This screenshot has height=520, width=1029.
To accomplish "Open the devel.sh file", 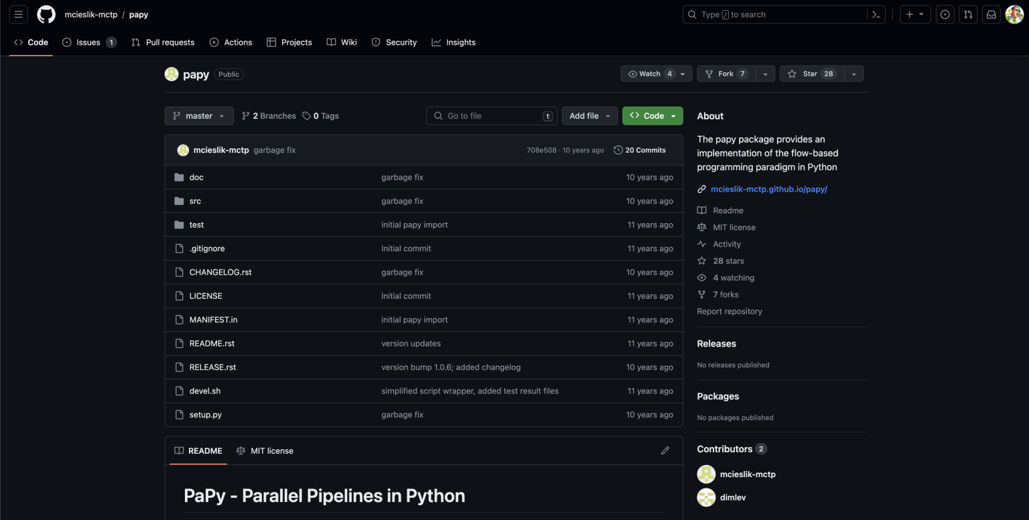I will click(205, 391).
